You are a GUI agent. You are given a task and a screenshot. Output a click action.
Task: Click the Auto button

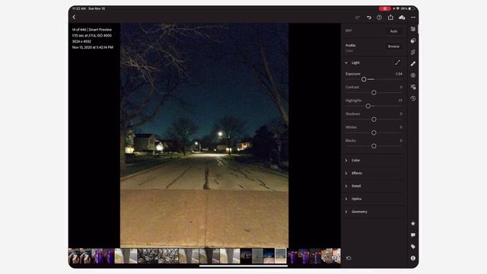pos(393,31)
